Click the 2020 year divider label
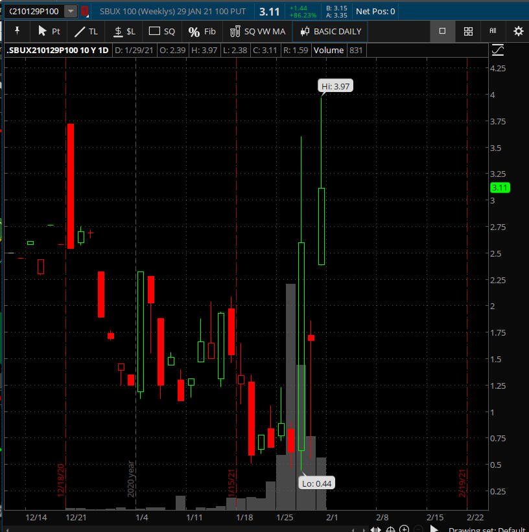 tap(131, 479)
